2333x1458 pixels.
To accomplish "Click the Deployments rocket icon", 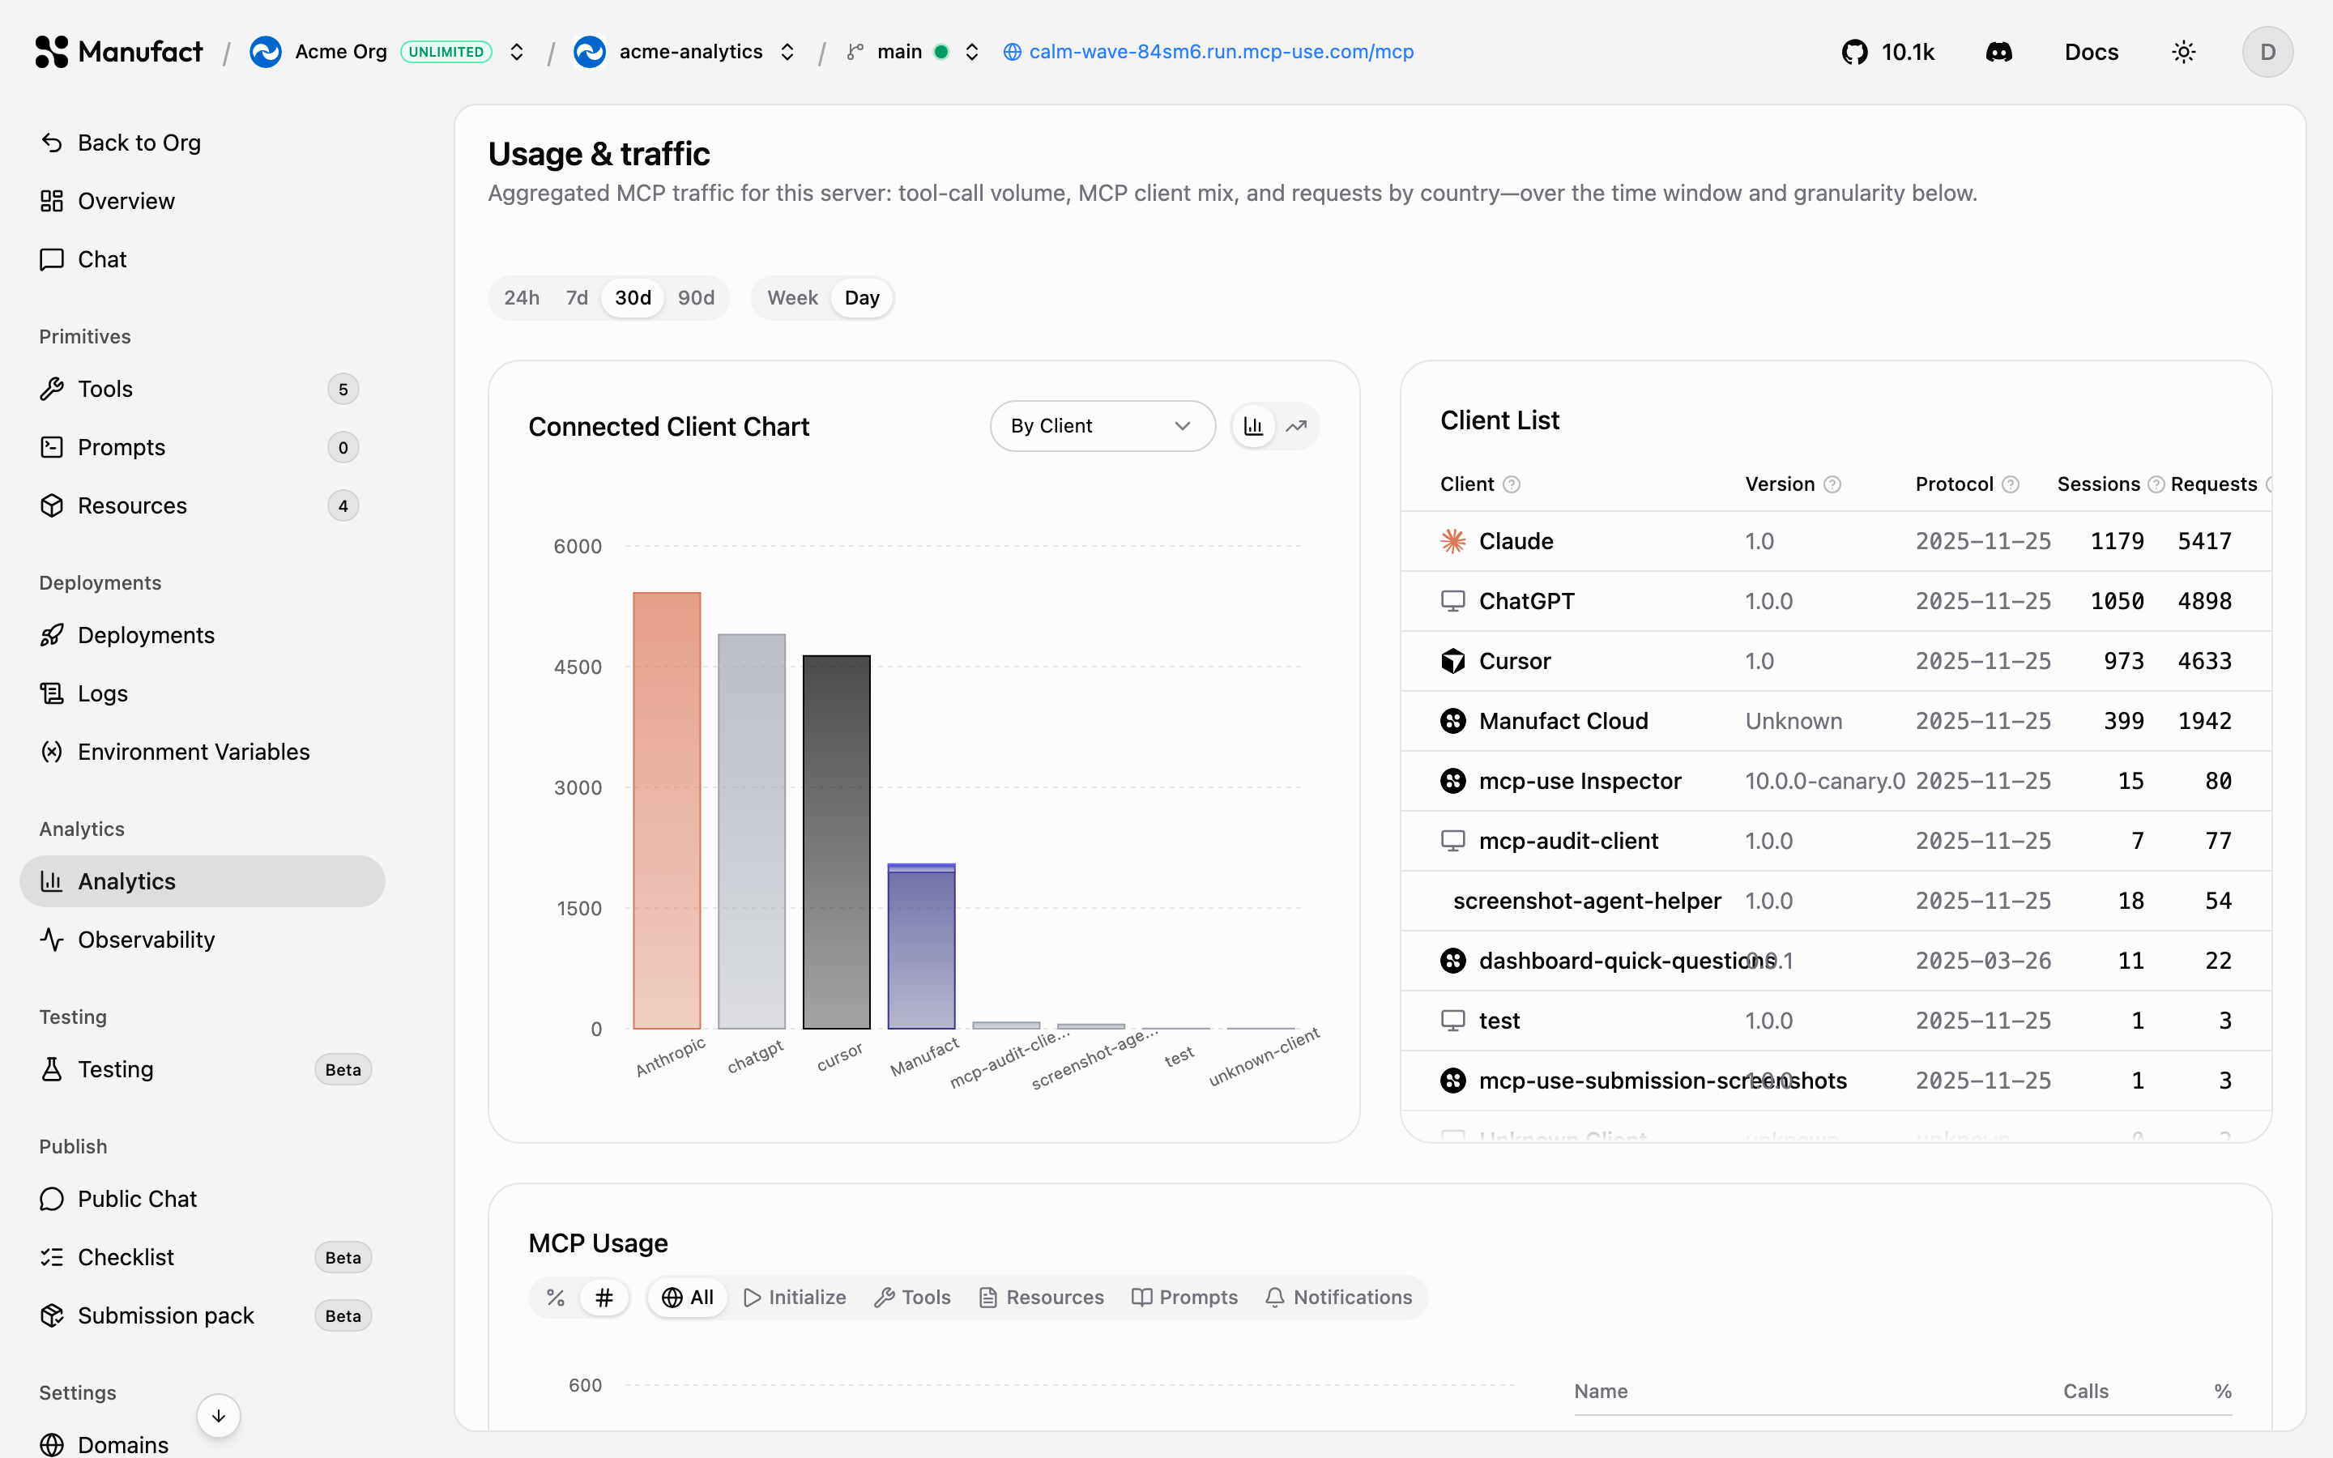I will (52, 636).
